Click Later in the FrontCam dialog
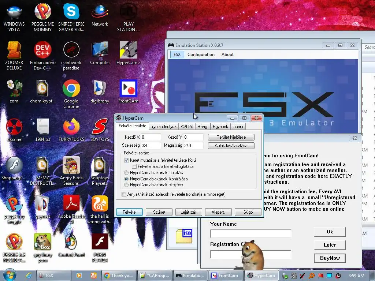Viewport: 375px width, 281px height. 330,245
